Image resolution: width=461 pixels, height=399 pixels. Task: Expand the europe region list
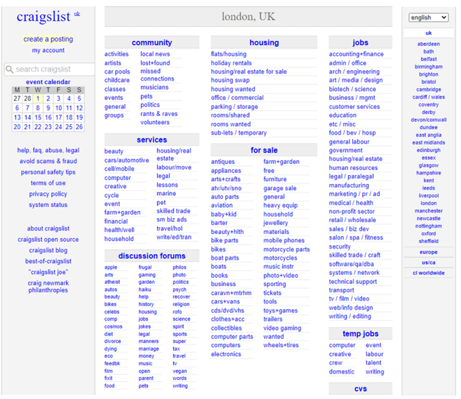tap(428, 252)
